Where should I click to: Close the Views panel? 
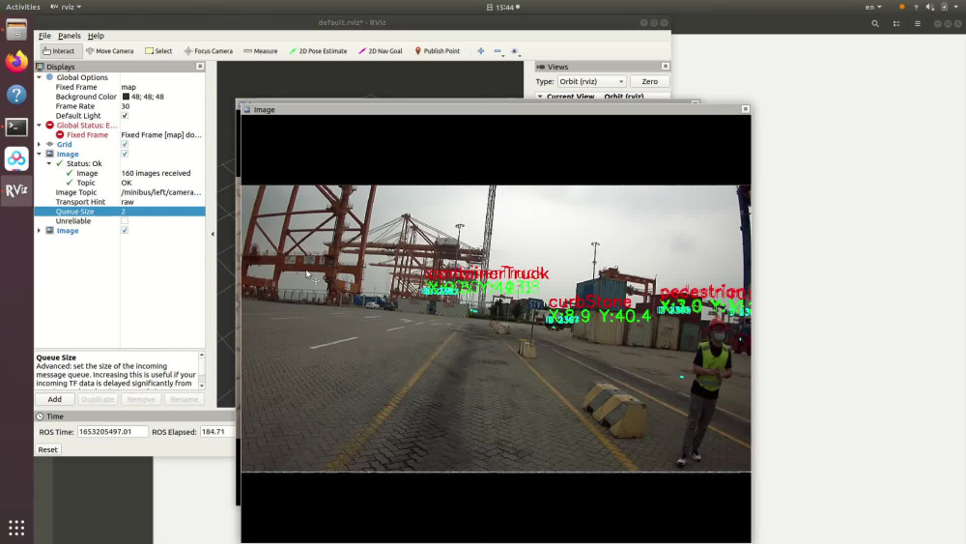666,66
